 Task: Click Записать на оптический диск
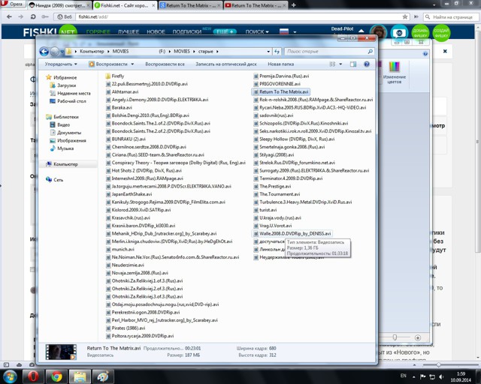226,64
